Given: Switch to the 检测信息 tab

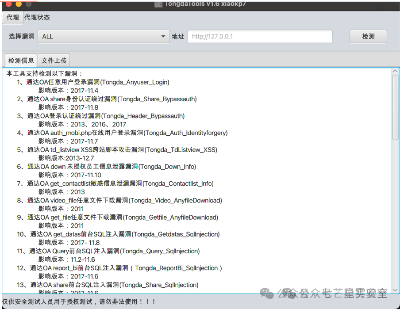Looking at the screenshot, I should 21,61.
